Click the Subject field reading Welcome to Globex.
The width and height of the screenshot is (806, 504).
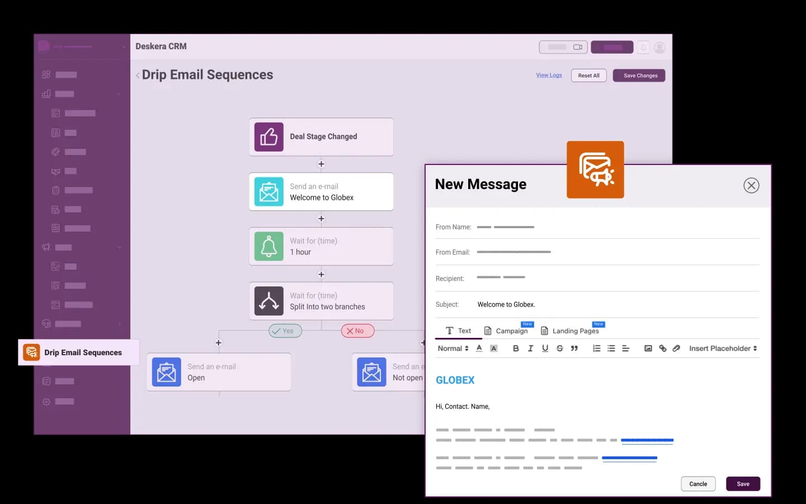(597, 304)
